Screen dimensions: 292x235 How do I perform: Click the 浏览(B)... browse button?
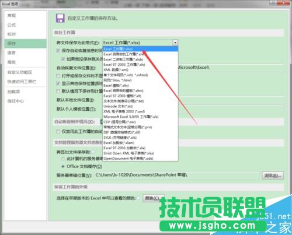273,176
